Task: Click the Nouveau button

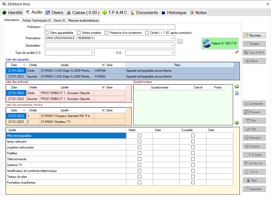Action: [x=254, y=35]
